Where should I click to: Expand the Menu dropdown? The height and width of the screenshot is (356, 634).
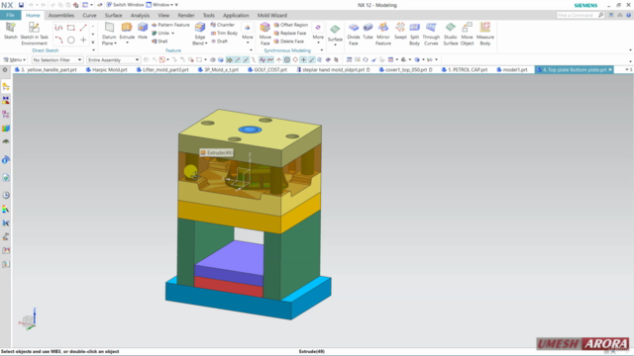point(15,59)
